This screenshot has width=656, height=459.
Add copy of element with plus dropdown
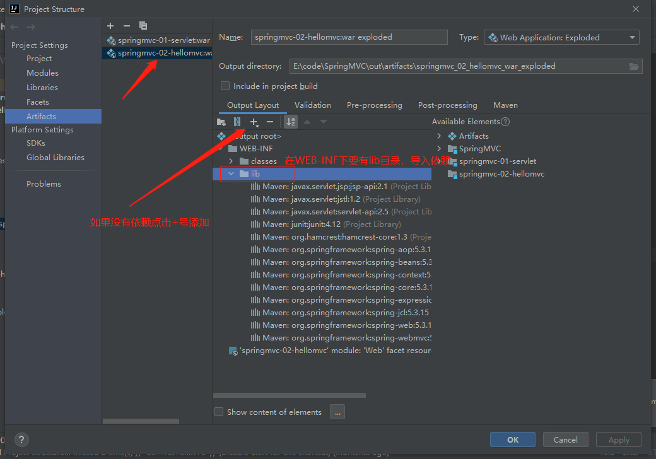pos(254,122)
